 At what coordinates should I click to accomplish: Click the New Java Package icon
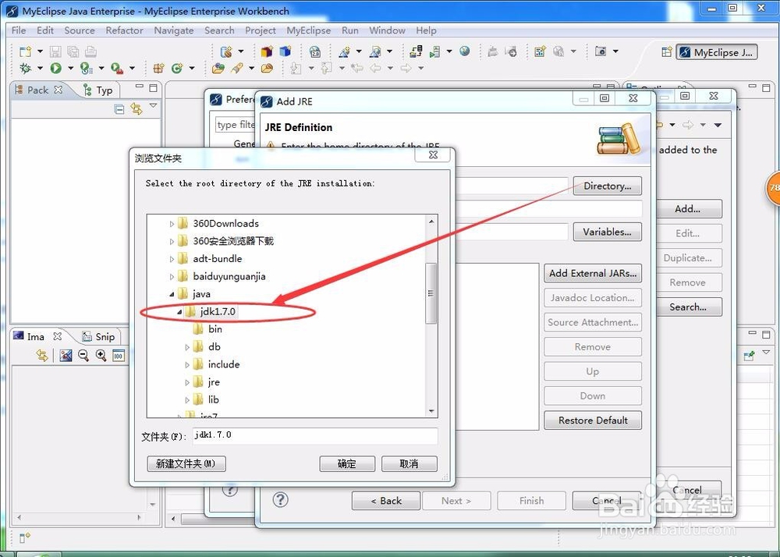coord(158,68)
